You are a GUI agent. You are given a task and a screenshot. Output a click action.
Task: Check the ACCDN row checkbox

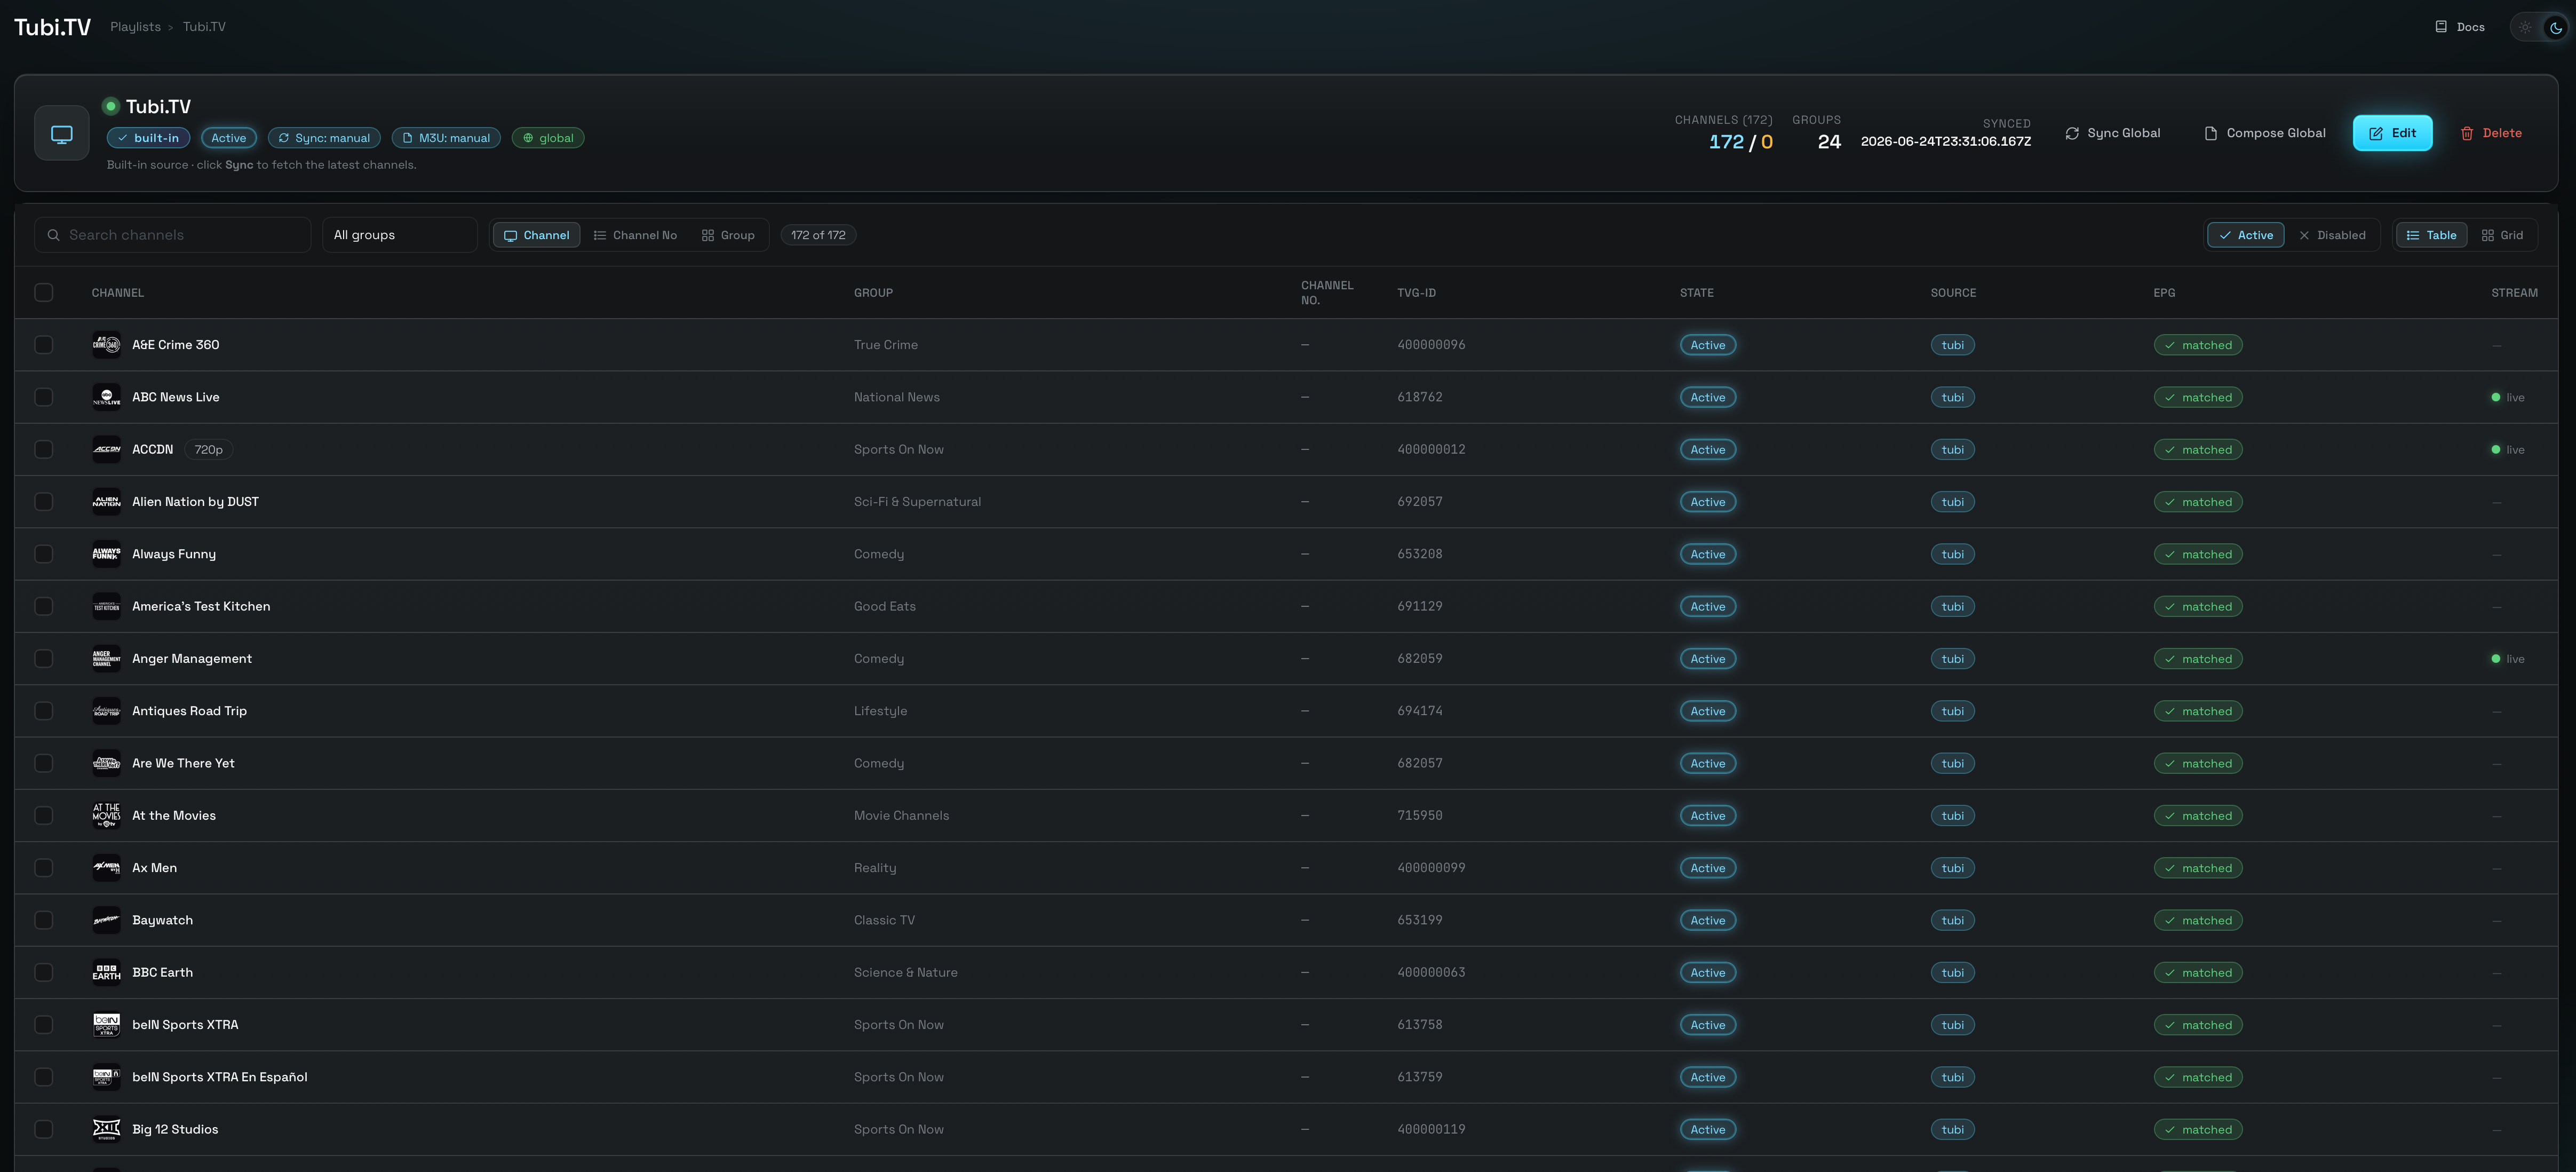[x=44, y=450]
